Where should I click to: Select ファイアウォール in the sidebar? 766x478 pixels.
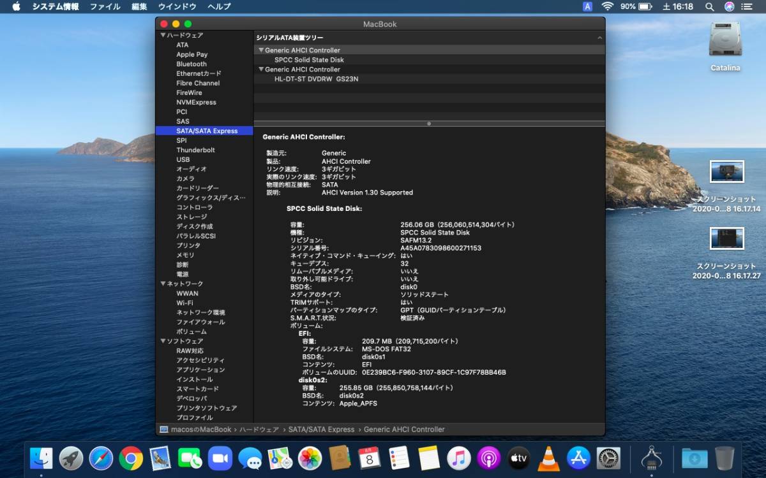pos(200,322)
